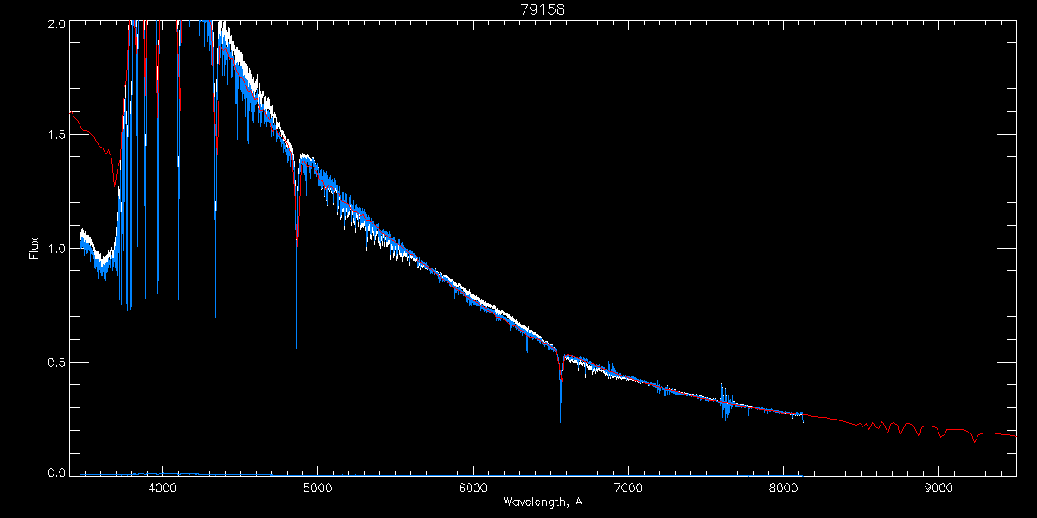
Task: Click the noisy telluric feature near 7600 Å
Action: 726,402
